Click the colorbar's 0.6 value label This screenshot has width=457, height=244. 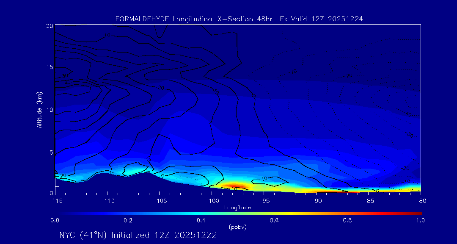click(274, 220)
